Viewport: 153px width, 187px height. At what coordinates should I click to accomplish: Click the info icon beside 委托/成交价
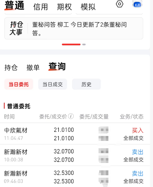click(x=71, y=116)
